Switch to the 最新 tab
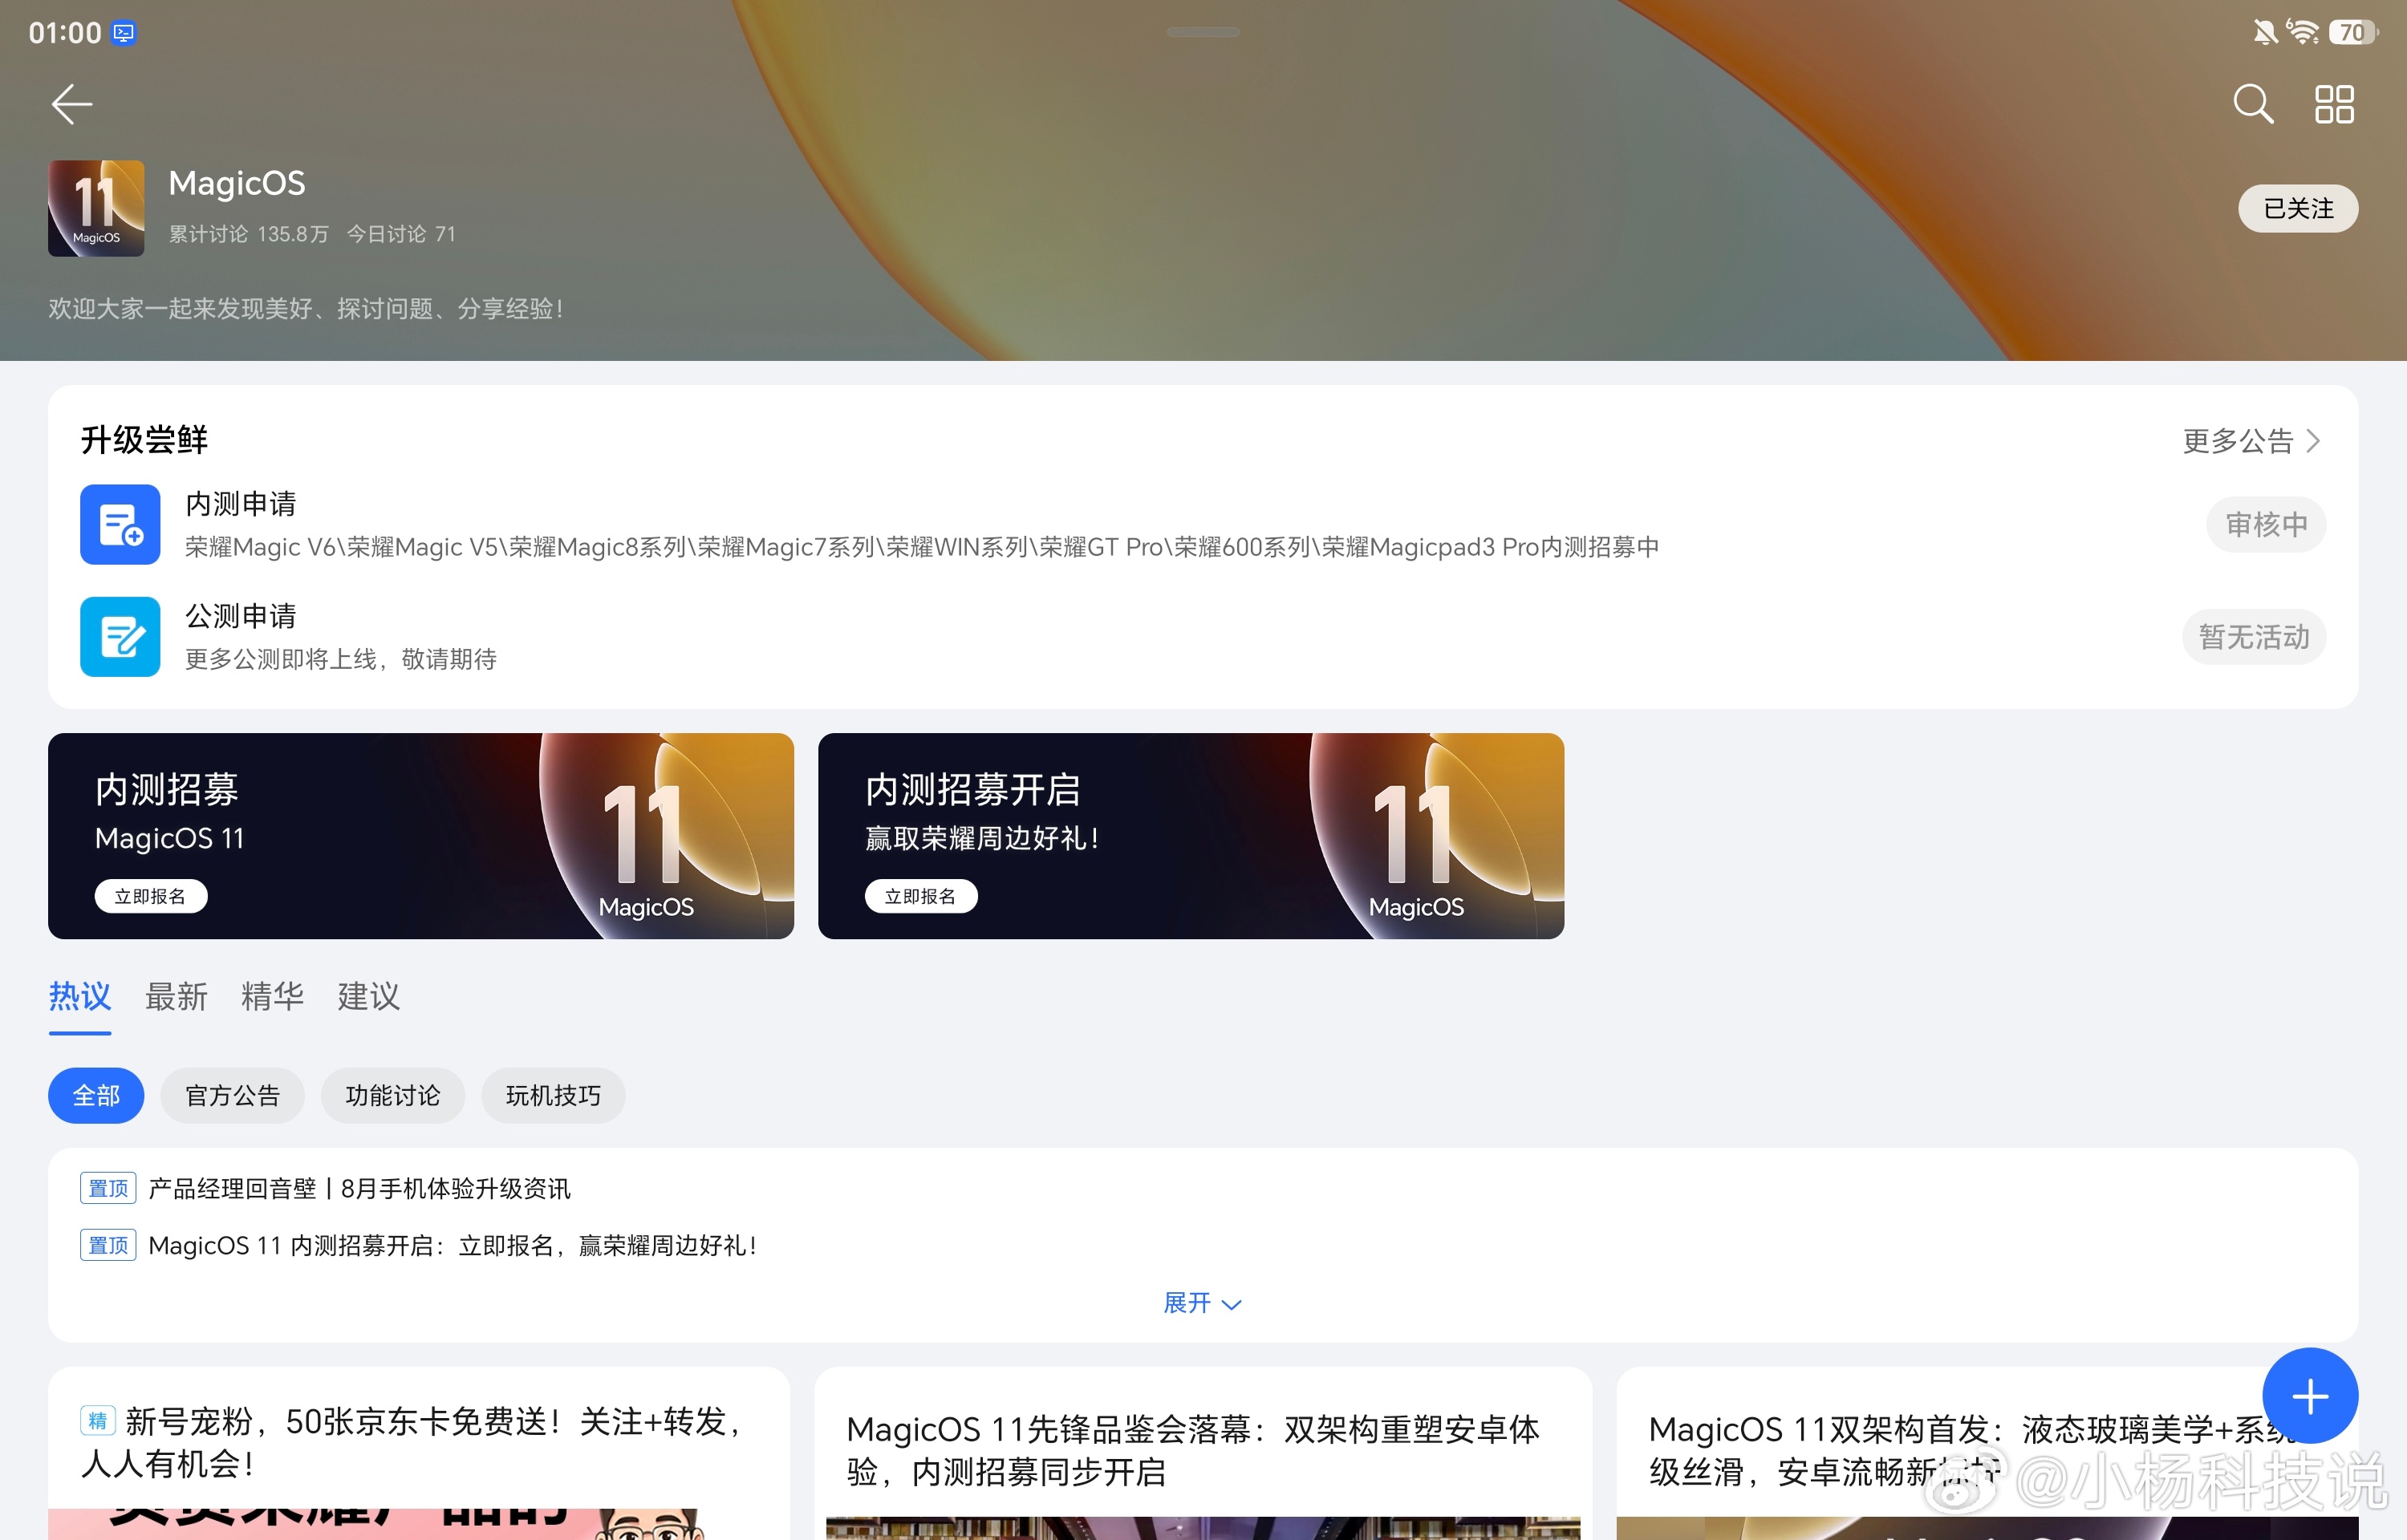The image size is (2407, 1540). (176, 996)
